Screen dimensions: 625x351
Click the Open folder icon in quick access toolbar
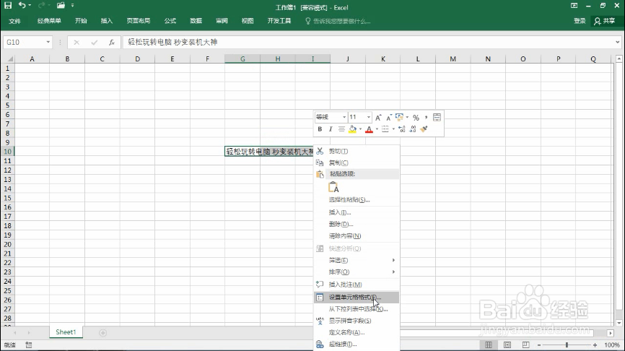coord(61,6)
